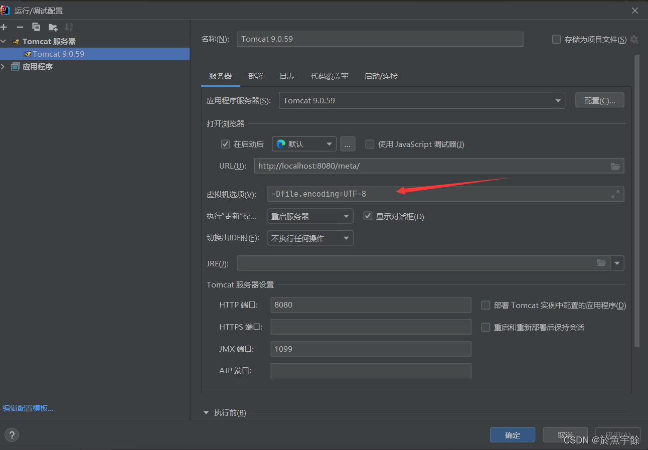Switch to 代码覆盖率 tab
The image size is (648, 450).
330,76
